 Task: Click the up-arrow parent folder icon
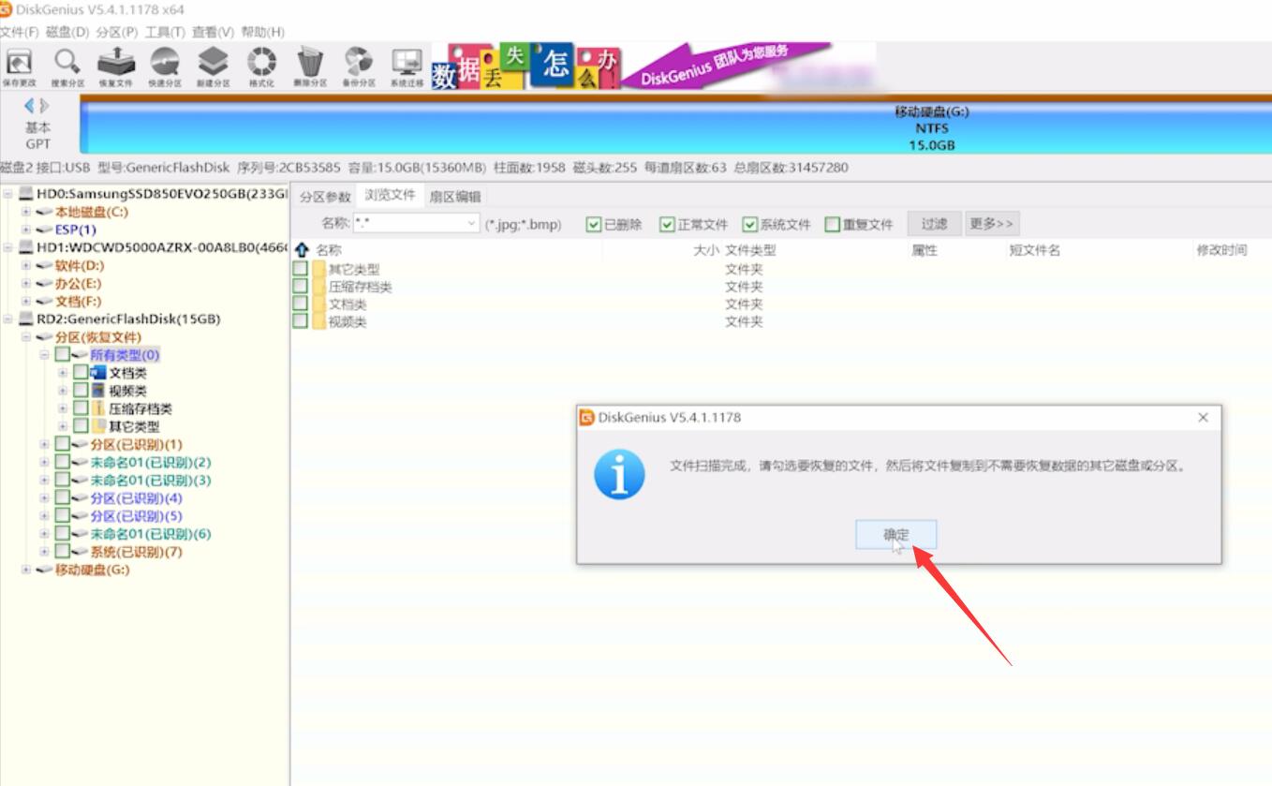tap(302, 250)
